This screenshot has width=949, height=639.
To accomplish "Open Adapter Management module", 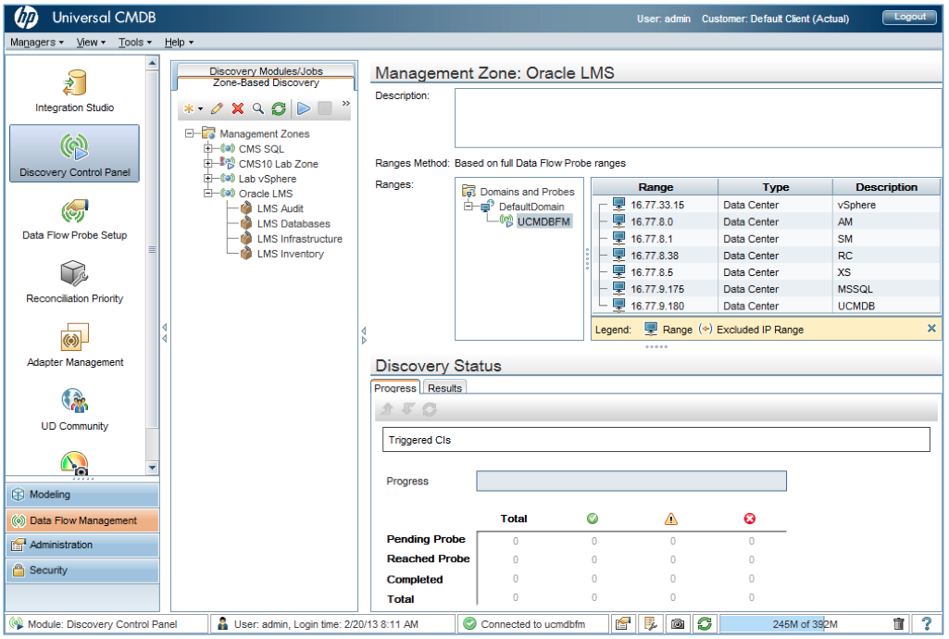I will [x=74, y=346].
